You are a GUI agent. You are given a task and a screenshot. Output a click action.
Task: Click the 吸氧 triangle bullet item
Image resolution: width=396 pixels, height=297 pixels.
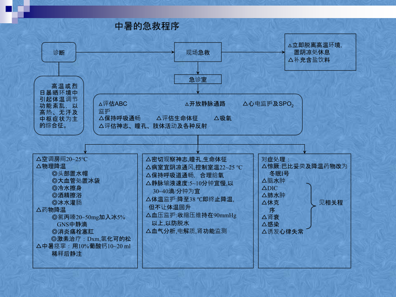tap(223, 118)
